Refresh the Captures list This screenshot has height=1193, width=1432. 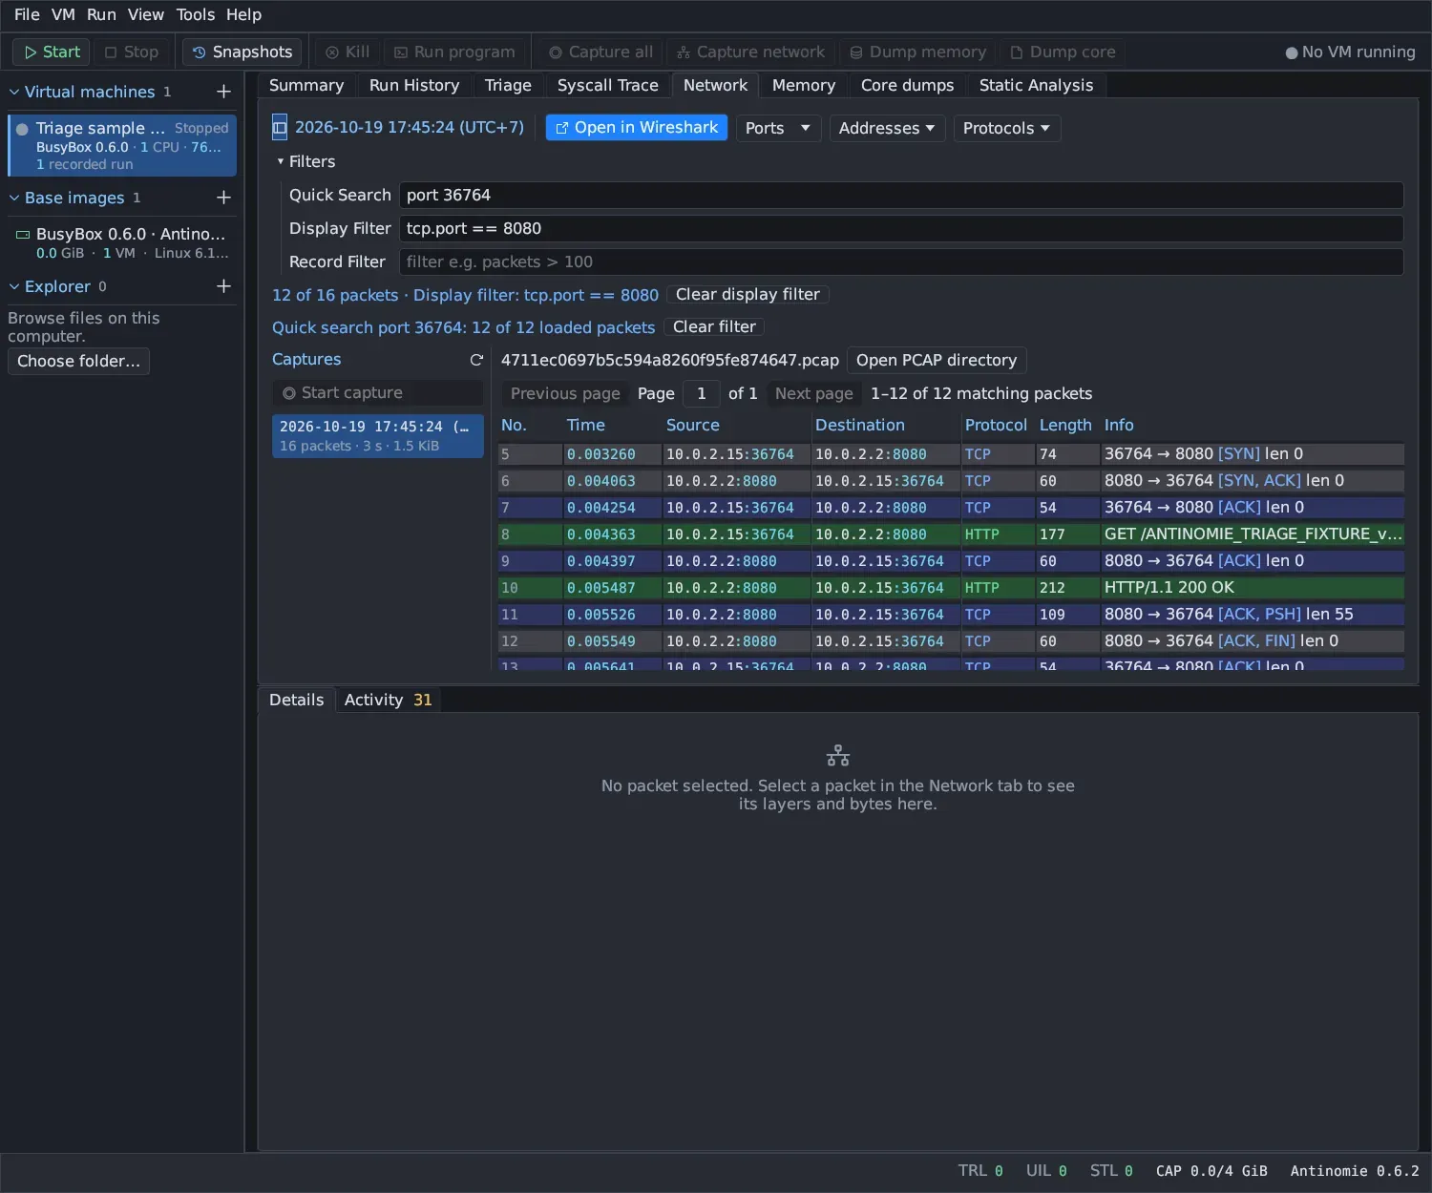(476, 360)
